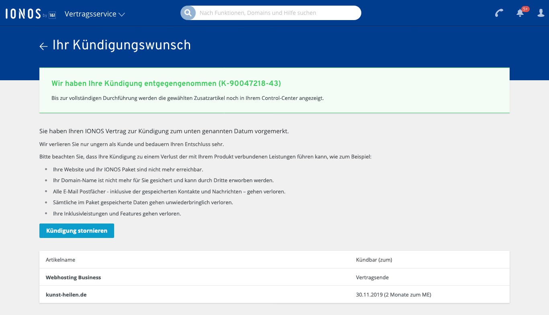
Task: Select the Webhosting Business row name
Action: [73, 277]
